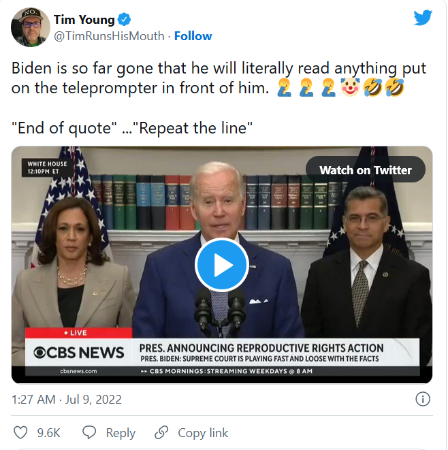Viewport: 448px width, 450px height.
Task: Select the Copy link text
Action: pos(203,433)
